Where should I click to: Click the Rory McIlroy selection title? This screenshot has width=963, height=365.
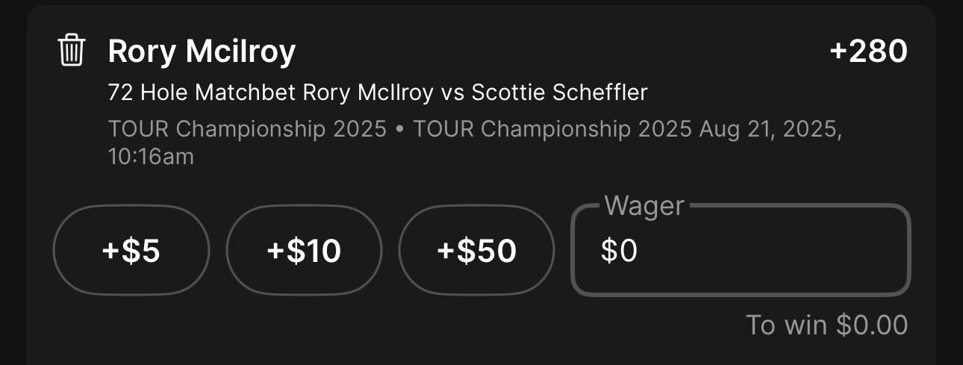[x=202, y=52]
